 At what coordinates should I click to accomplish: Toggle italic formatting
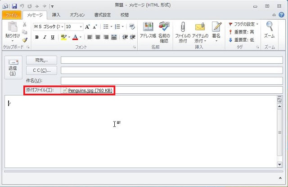coord(45,37)
